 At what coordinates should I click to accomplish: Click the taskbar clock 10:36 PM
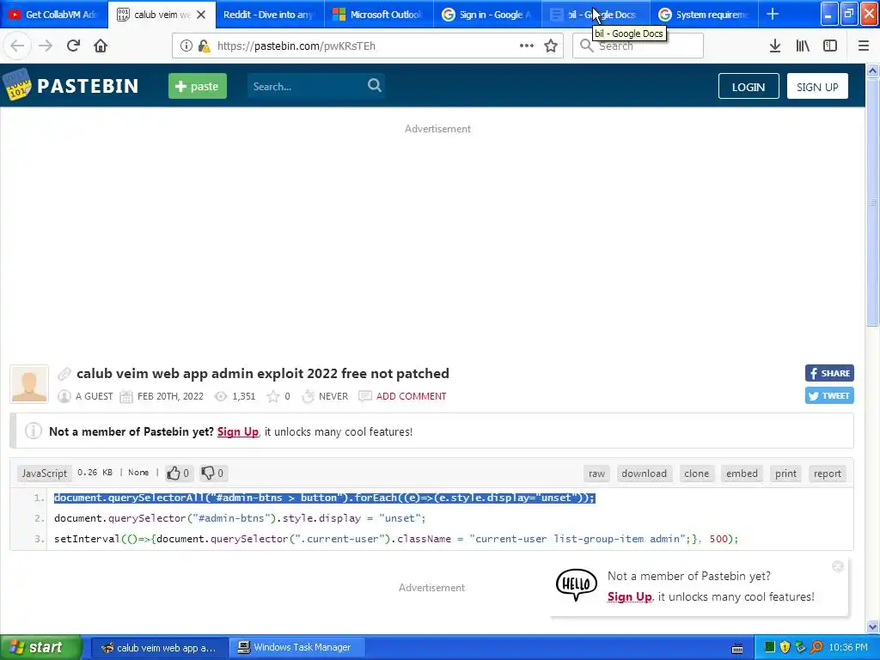click(848, 647)
